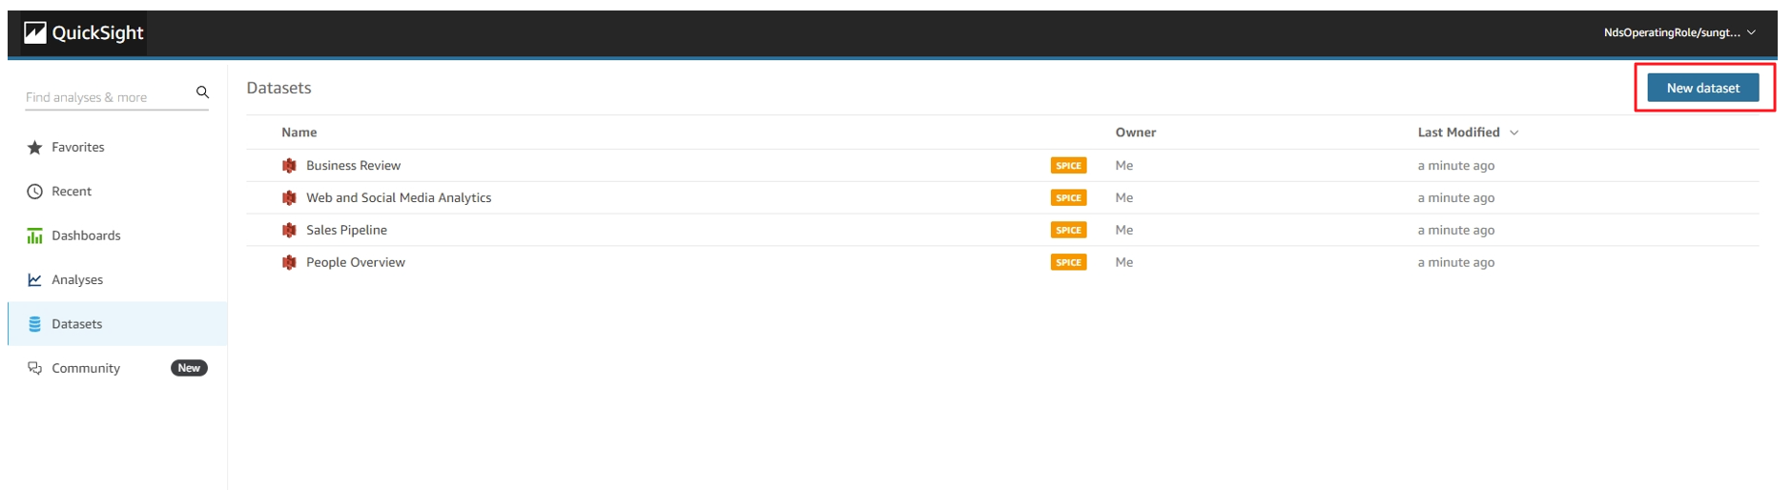Click the Sales Pipeline dataset icon
This screenshot has width=1792, height=490.
pos(289,231)
